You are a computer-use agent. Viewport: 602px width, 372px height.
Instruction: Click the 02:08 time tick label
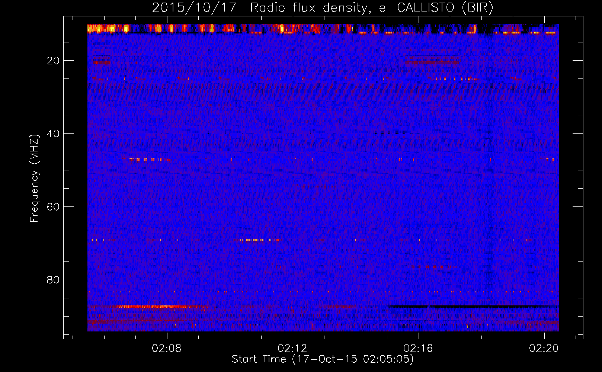click(x=167, y=348)
